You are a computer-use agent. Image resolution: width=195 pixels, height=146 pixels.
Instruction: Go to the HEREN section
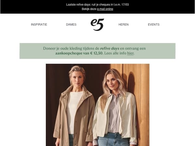click(x=123, y=24)
